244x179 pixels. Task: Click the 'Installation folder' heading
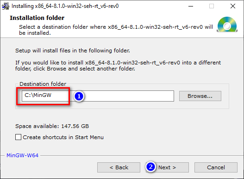(x=37, y=18)
